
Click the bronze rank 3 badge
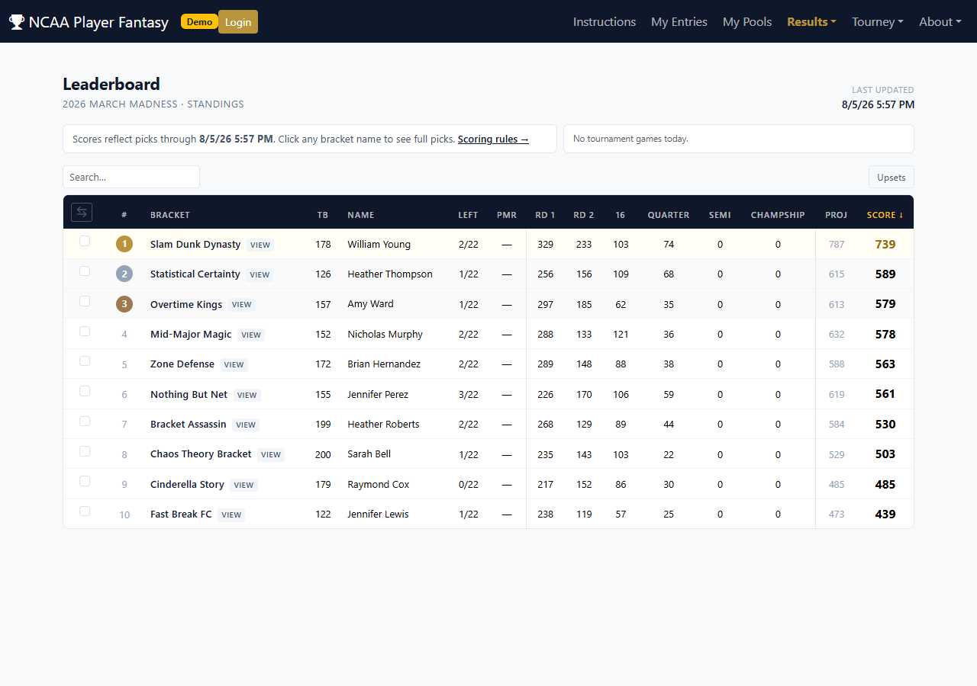point(124,304)
